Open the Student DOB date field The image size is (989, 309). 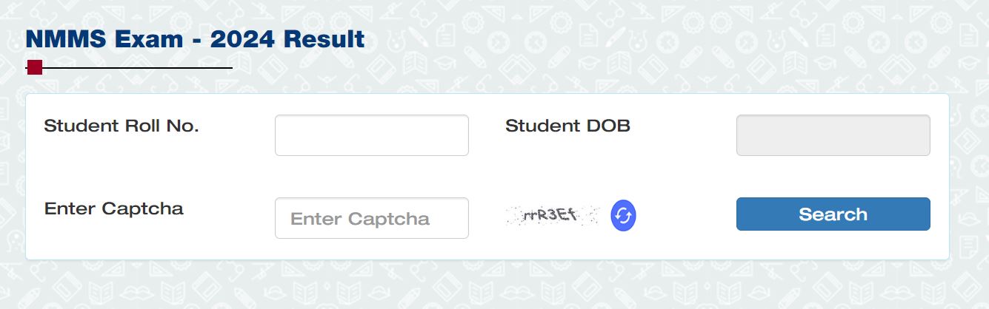(833, 135)
